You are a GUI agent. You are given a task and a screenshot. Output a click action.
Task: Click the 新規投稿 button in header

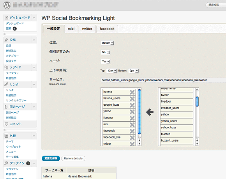click(215, 5)
